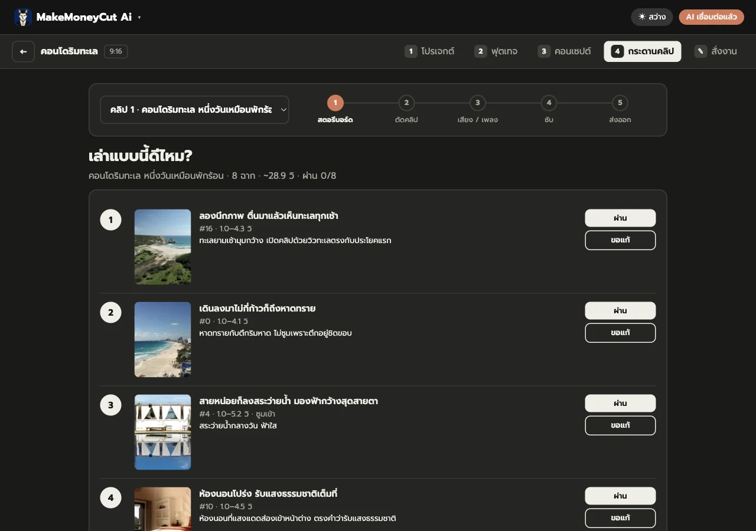Go to step 3 เสียง / เพลง
This screenshot has width=756, height=531.
(478, 110)
